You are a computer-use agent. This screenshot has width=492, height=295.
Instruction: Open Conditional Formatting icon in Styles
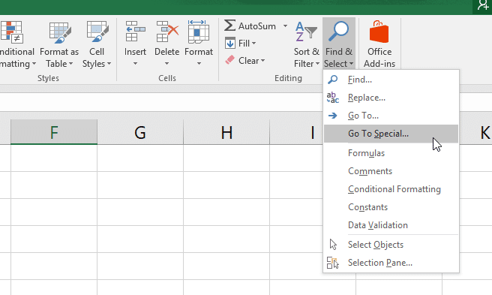click(x=11, y=32)
